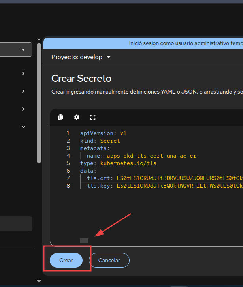
Task: Click the editor's horizontal scrollbar thumb
Action: 84,241
